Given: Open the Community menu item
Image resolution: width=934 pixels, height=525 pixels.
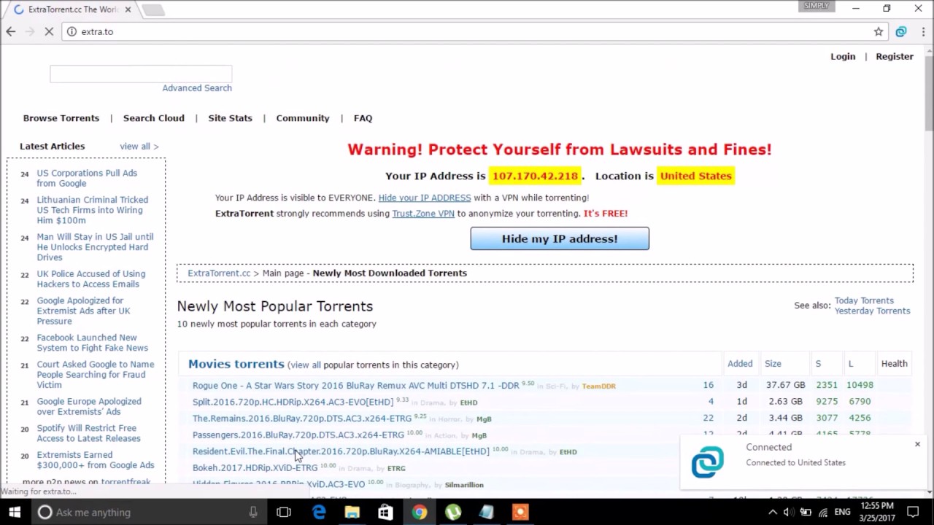Looking at the screenshot, I should pyautogui.click(x=303, y=118).
